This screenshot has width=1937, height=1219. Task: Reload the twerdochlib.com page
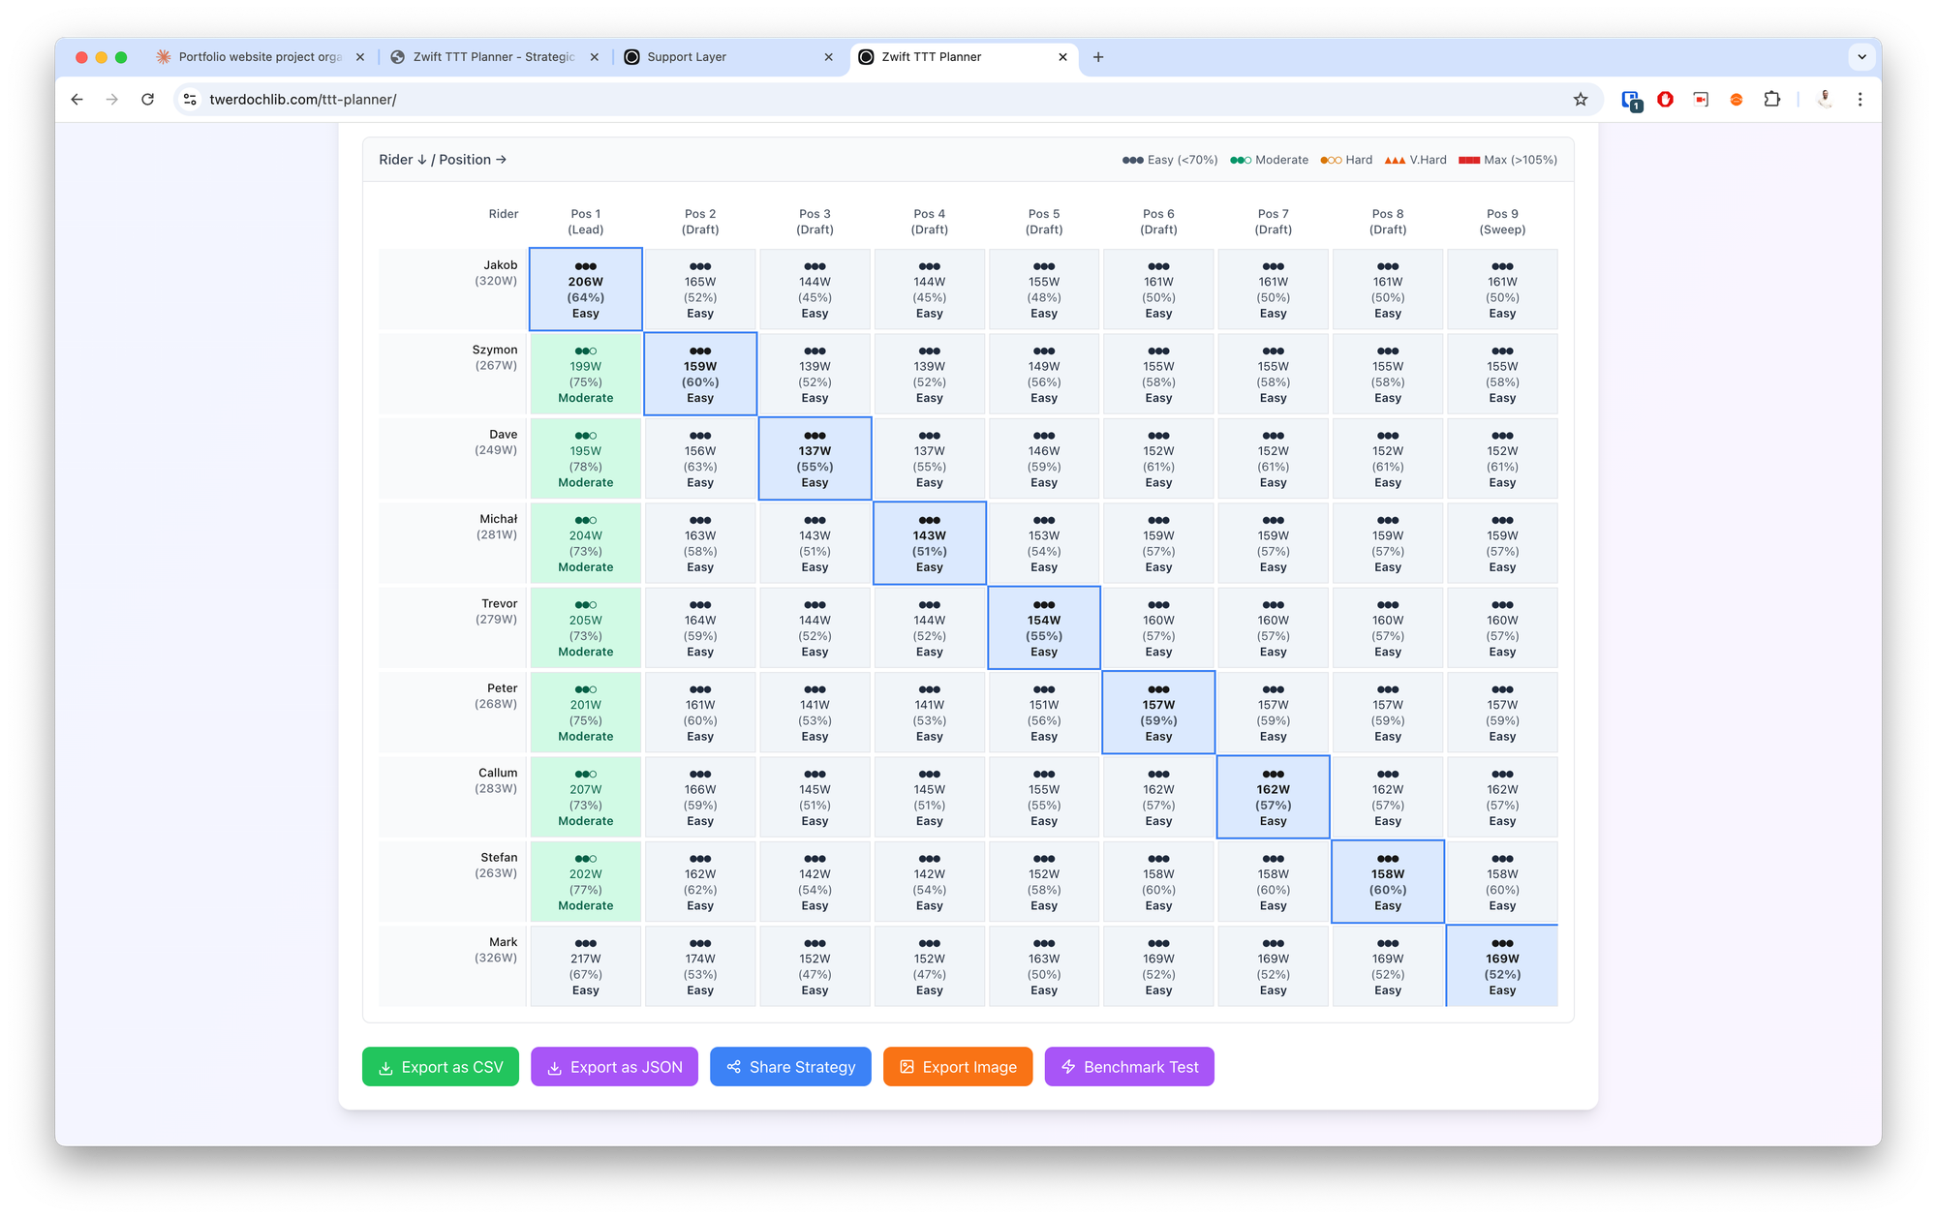tap(147, 99)
